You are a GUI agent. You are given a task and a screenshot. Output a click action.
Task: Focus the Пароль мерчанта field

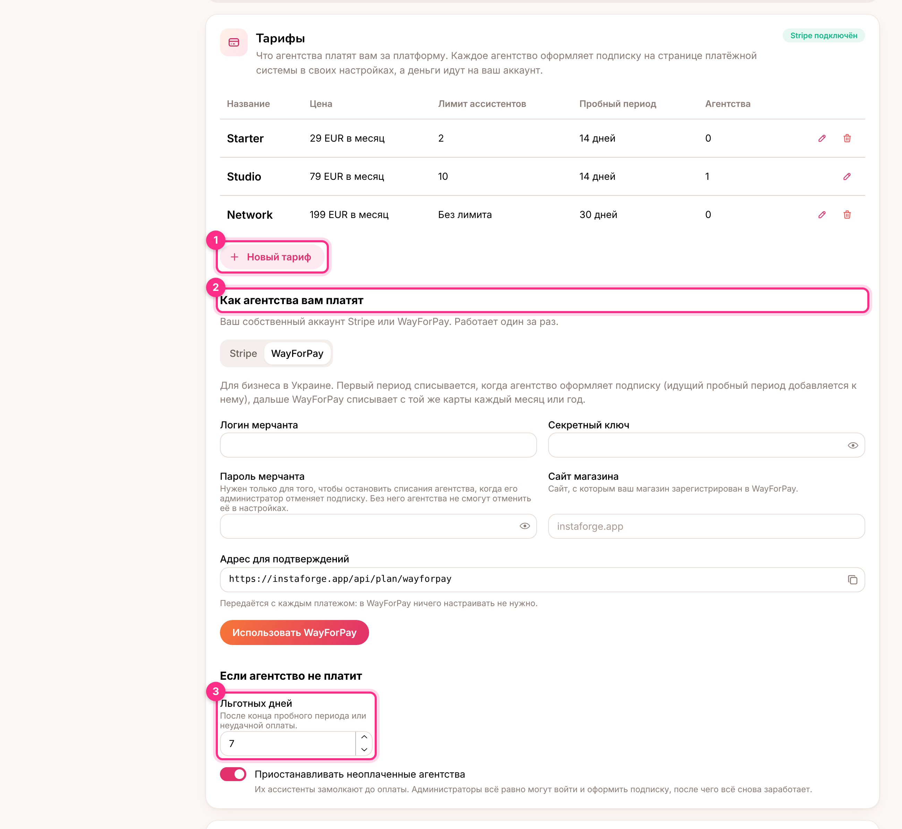tap(378, 526)
